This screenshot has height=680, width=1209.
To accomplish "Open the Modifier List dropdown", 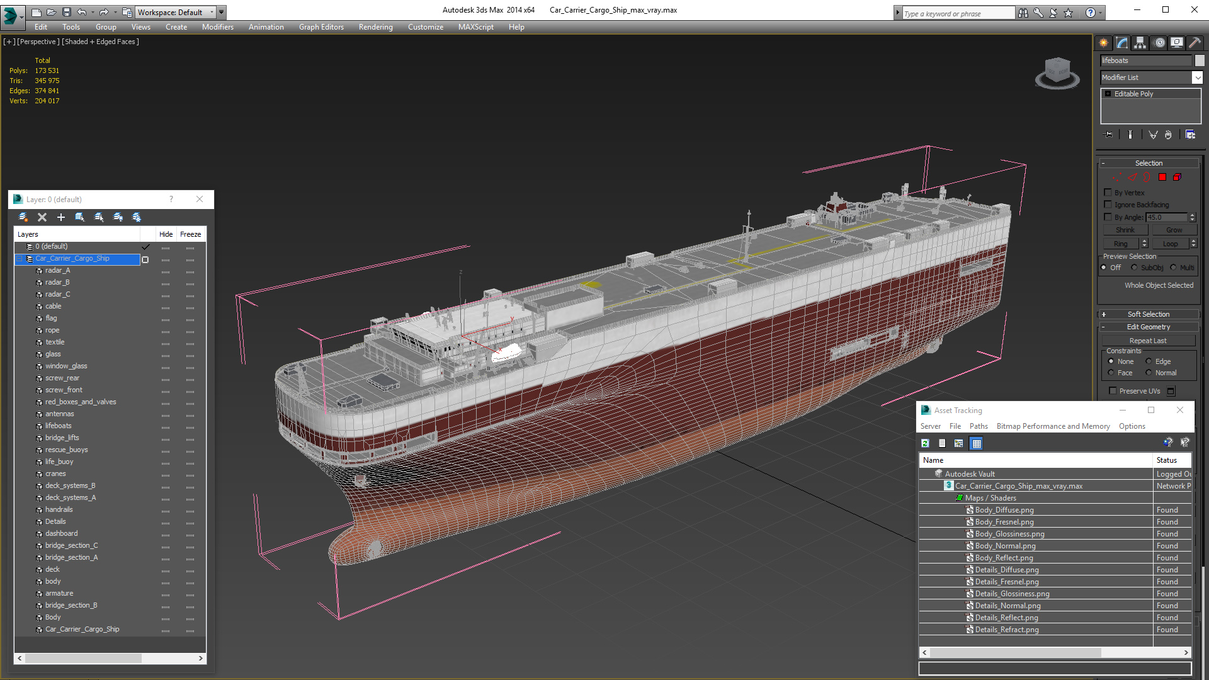I will click(x=1197, y=77).
